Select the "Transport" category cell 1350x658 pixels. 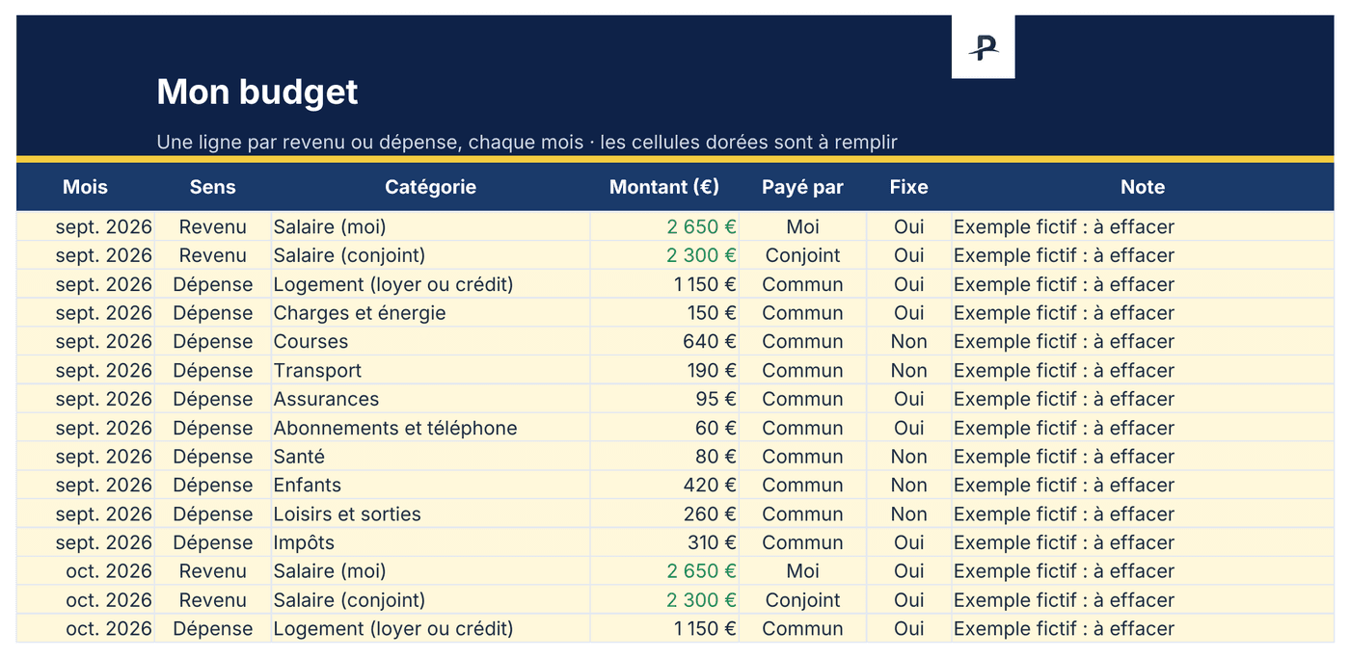click(431, 371)
